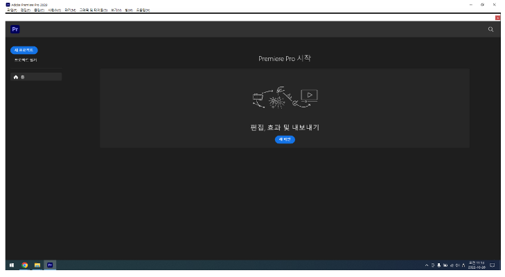Click the microphone tray icon
Image resolution: width=505 pixels, height=277 pixels.
coord(438,265)
